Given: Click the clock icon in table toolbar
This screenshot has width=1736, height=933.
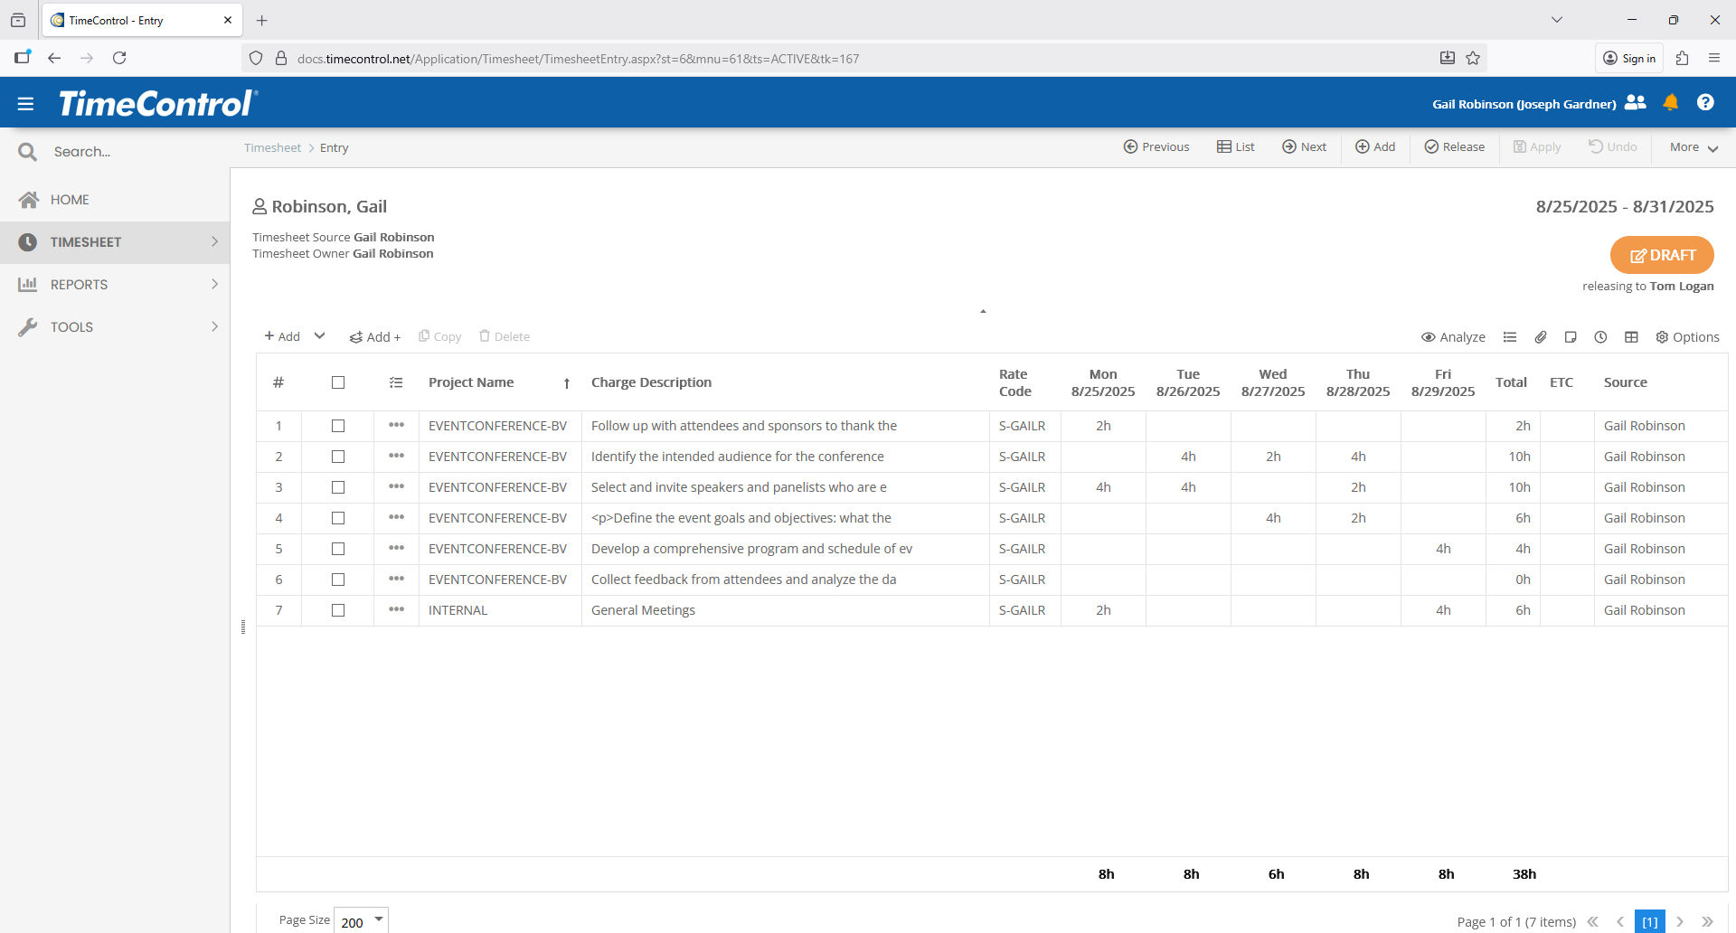Looking at the screenshot, I should (x=1600, y=337).
